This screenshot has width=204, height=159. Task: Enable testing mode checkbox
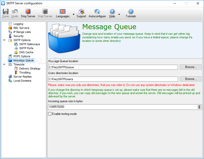[x=50, y=114]
